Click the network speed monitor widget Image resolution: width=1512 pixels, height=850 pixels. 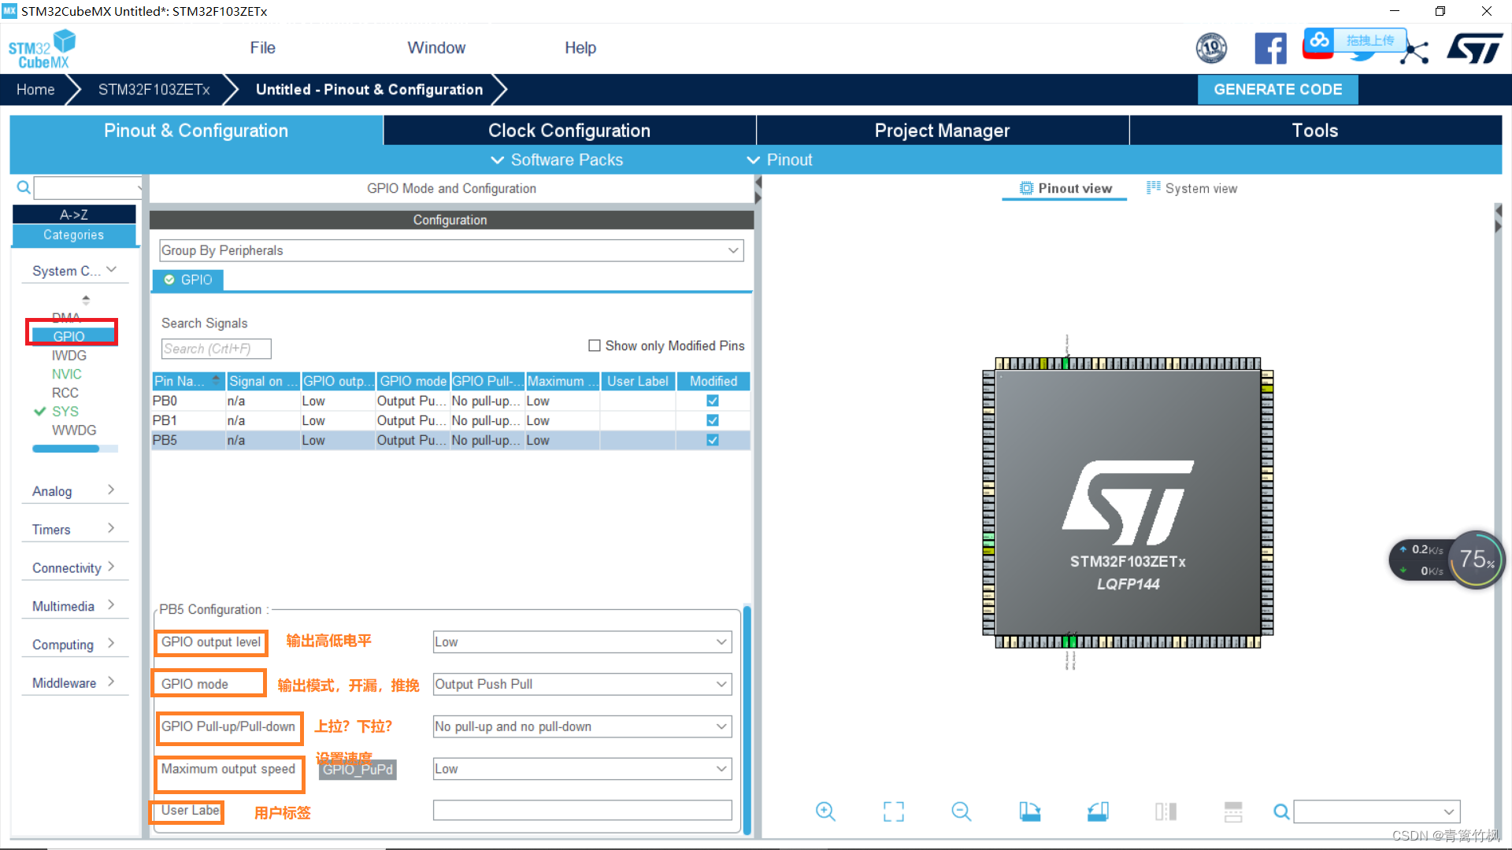tap(1447, 560)
